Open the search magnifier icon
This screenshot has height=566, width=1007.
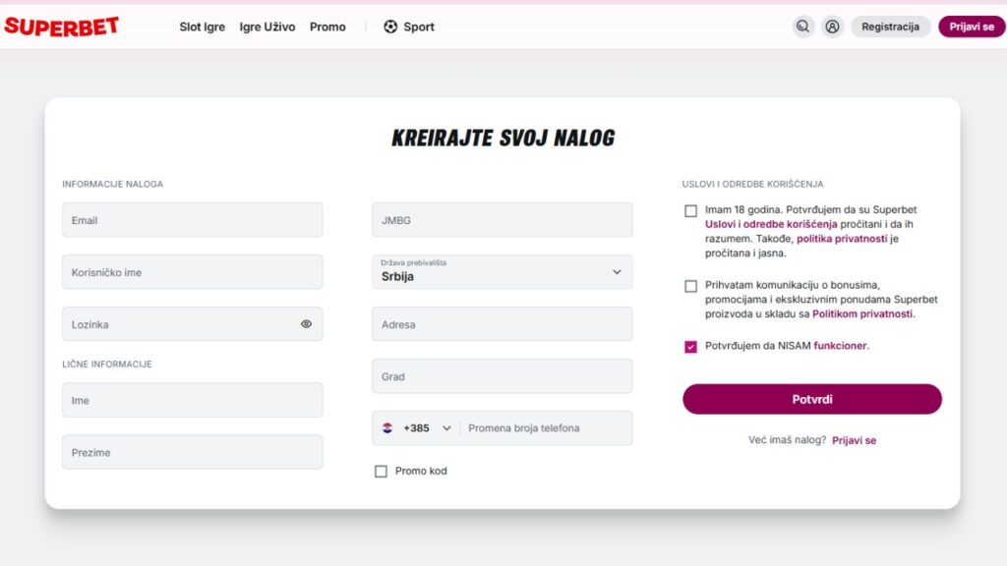coord(802,27)
